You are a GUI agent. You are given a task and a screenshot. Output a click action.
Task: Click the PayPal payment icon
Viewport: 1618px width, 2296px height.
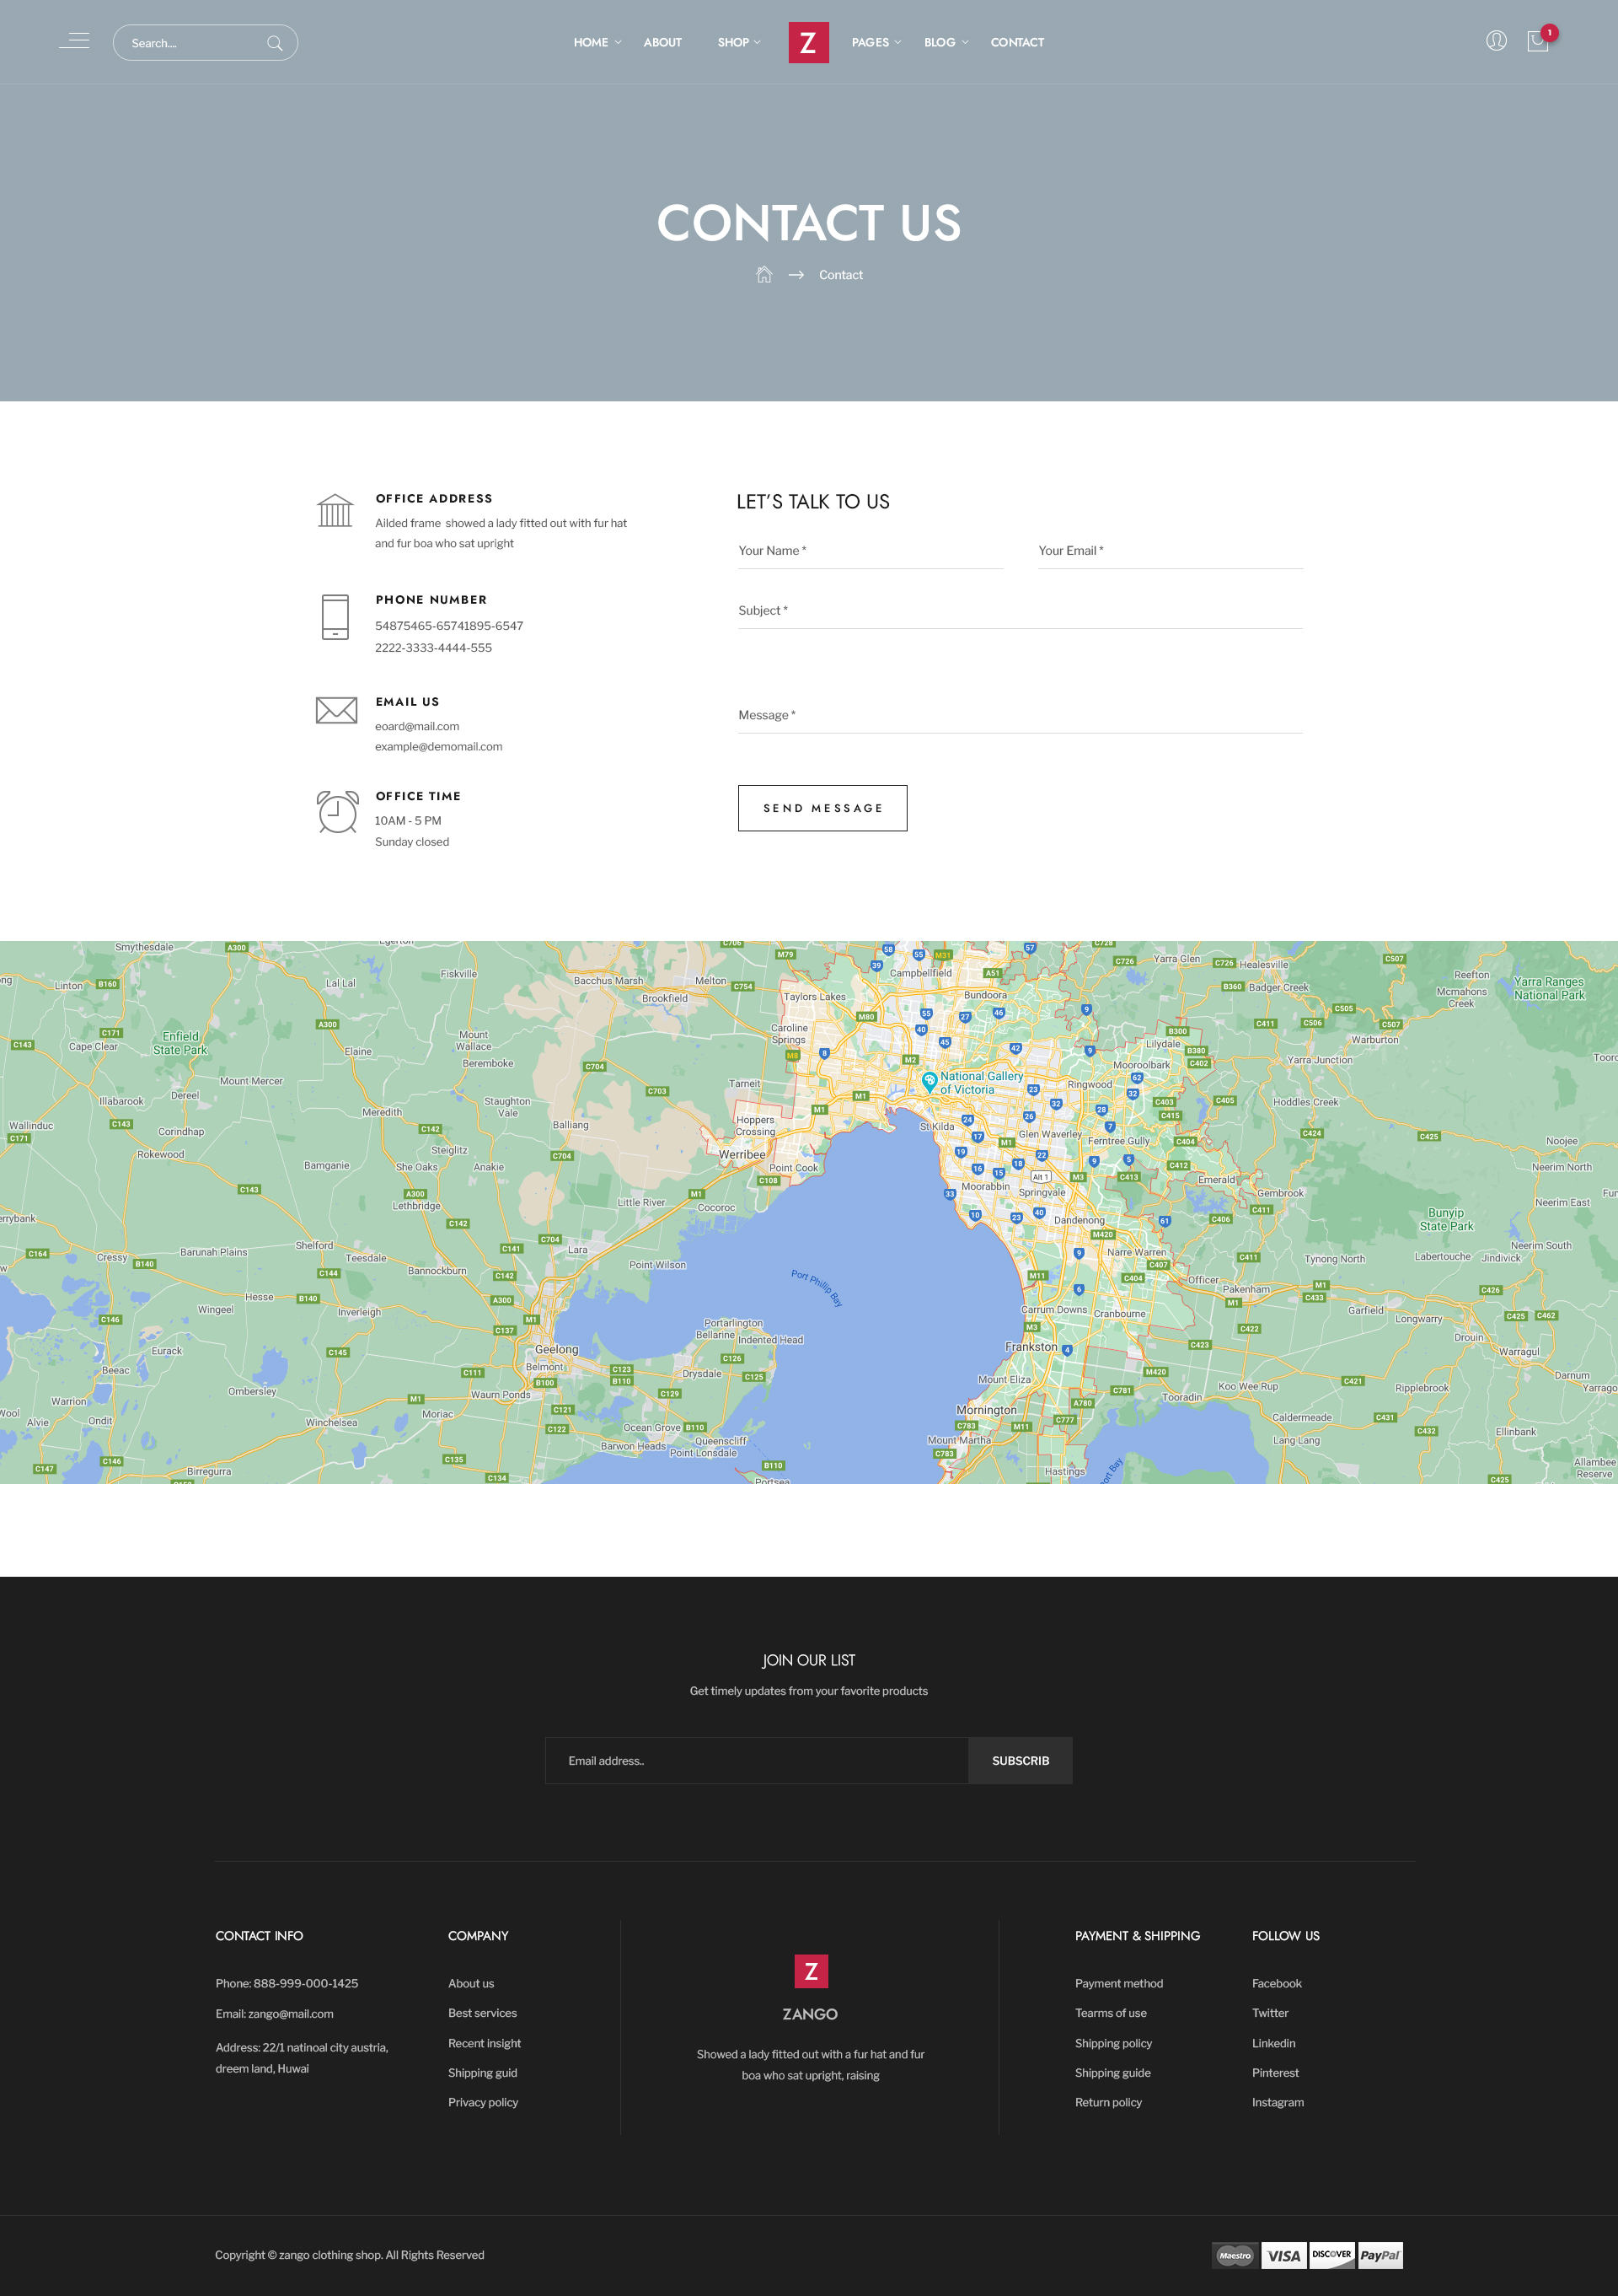[1380, 2255]
